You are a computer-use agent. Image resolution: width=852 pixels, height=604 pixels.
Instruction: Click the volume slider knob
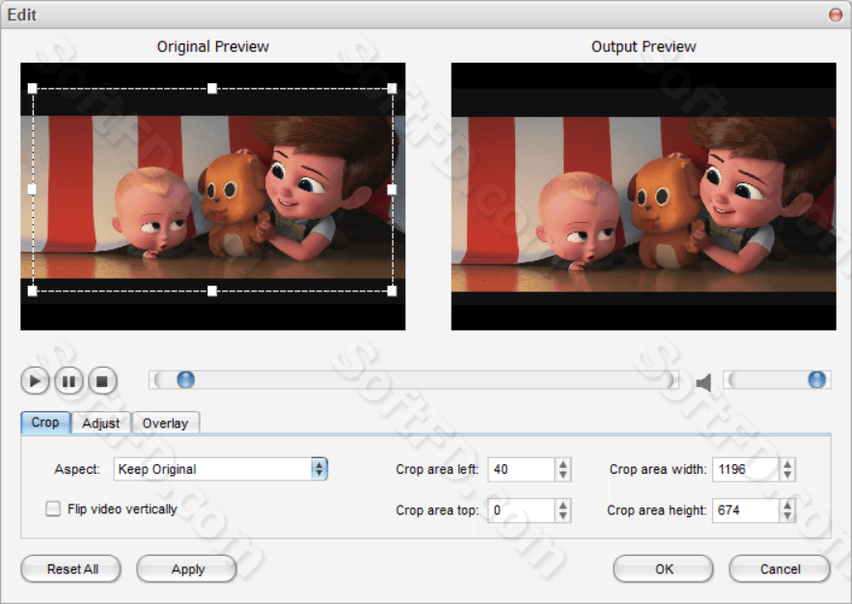pyautogui.click(x=816, y=380)
